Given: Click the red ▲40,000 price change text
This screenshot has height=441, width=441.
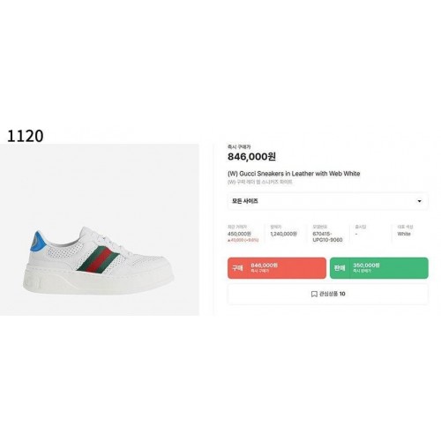Looking at the screenshot, I should tap(243, 240).
